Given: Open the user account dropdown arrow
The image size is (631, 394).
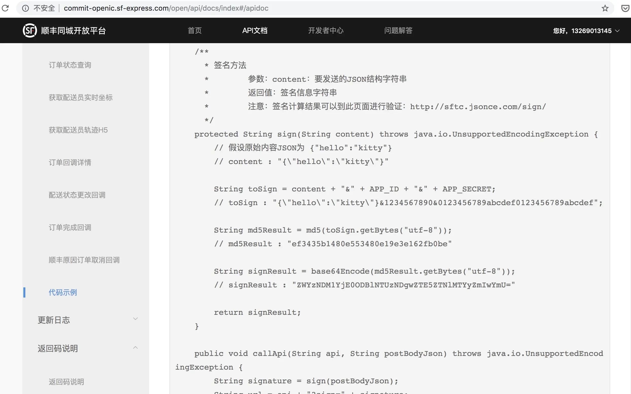Looking at the screenshot, I should [617, 31].
